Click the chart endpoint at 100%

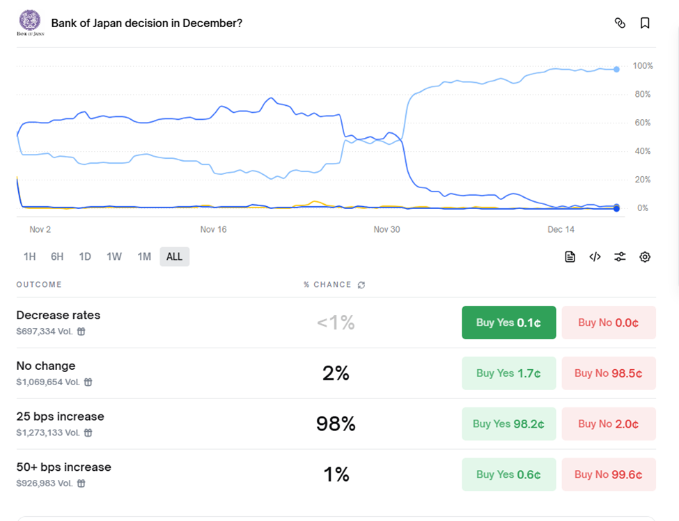[617, 69]
